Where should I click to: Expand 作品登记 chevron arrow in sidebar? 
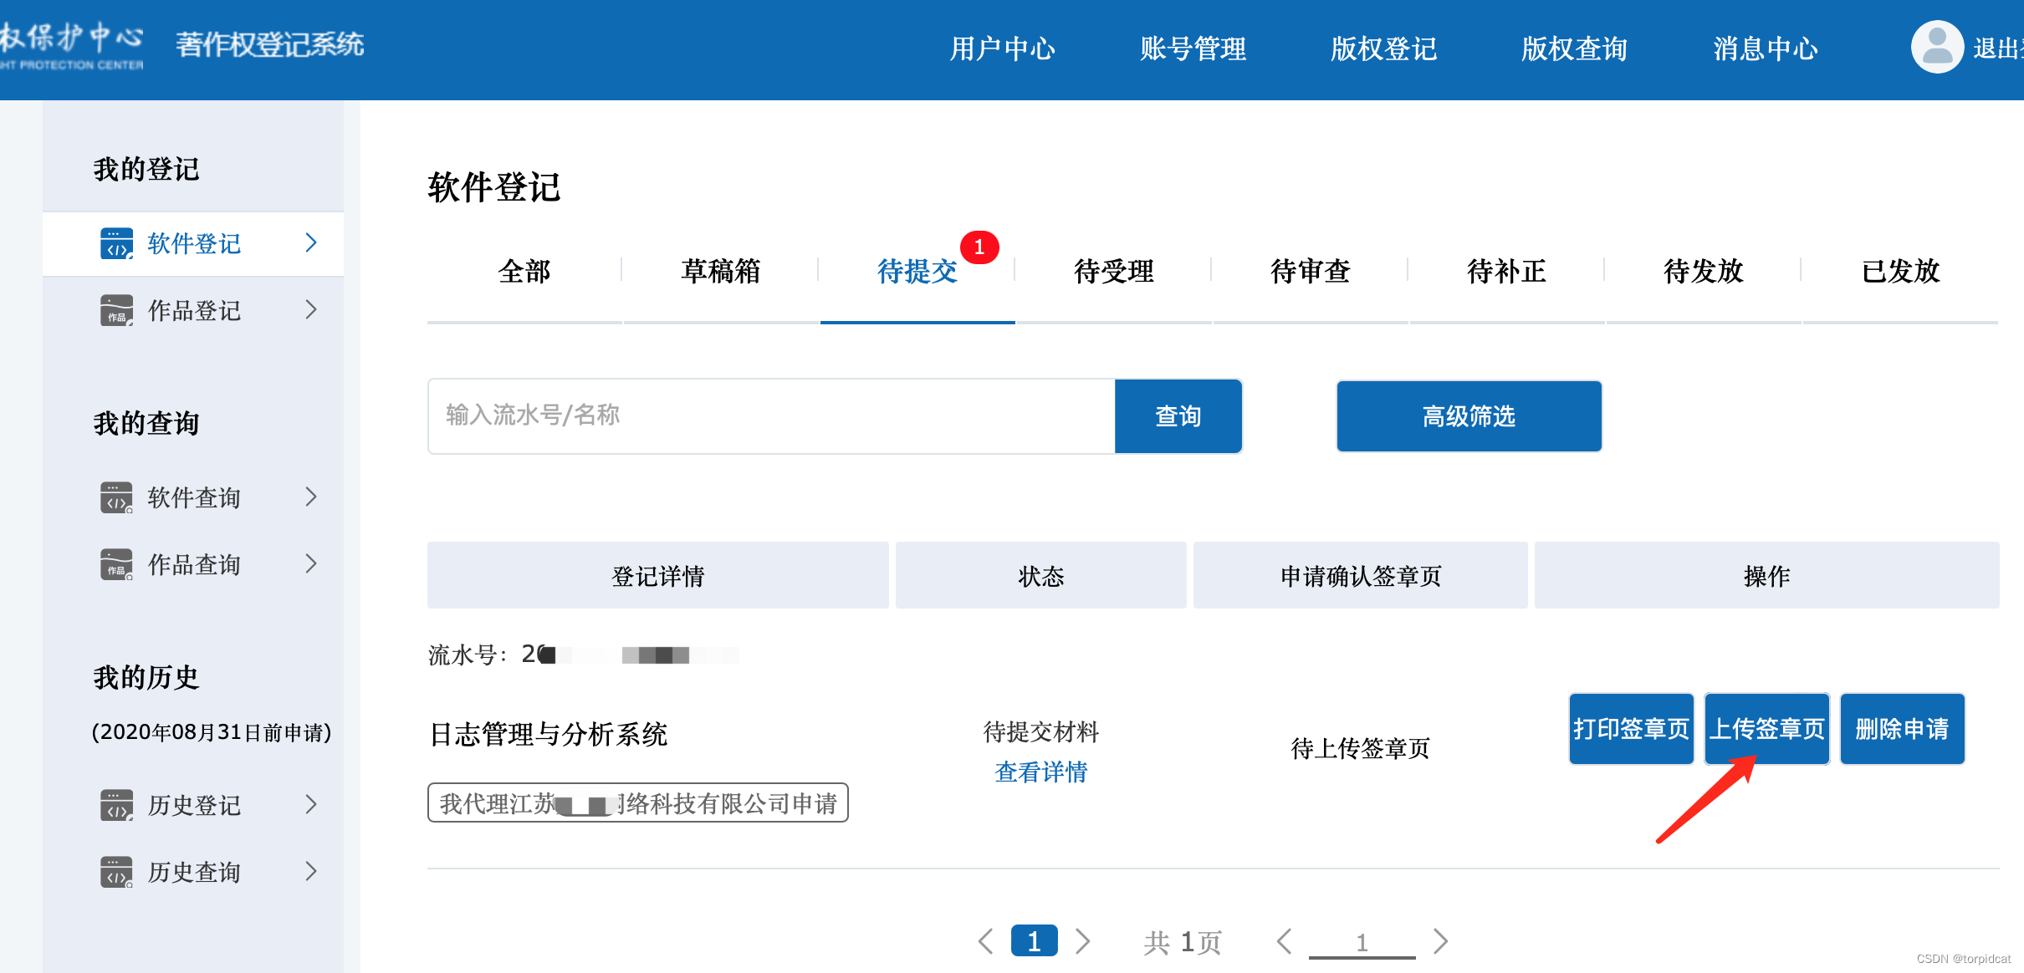[x=311, y=310]
